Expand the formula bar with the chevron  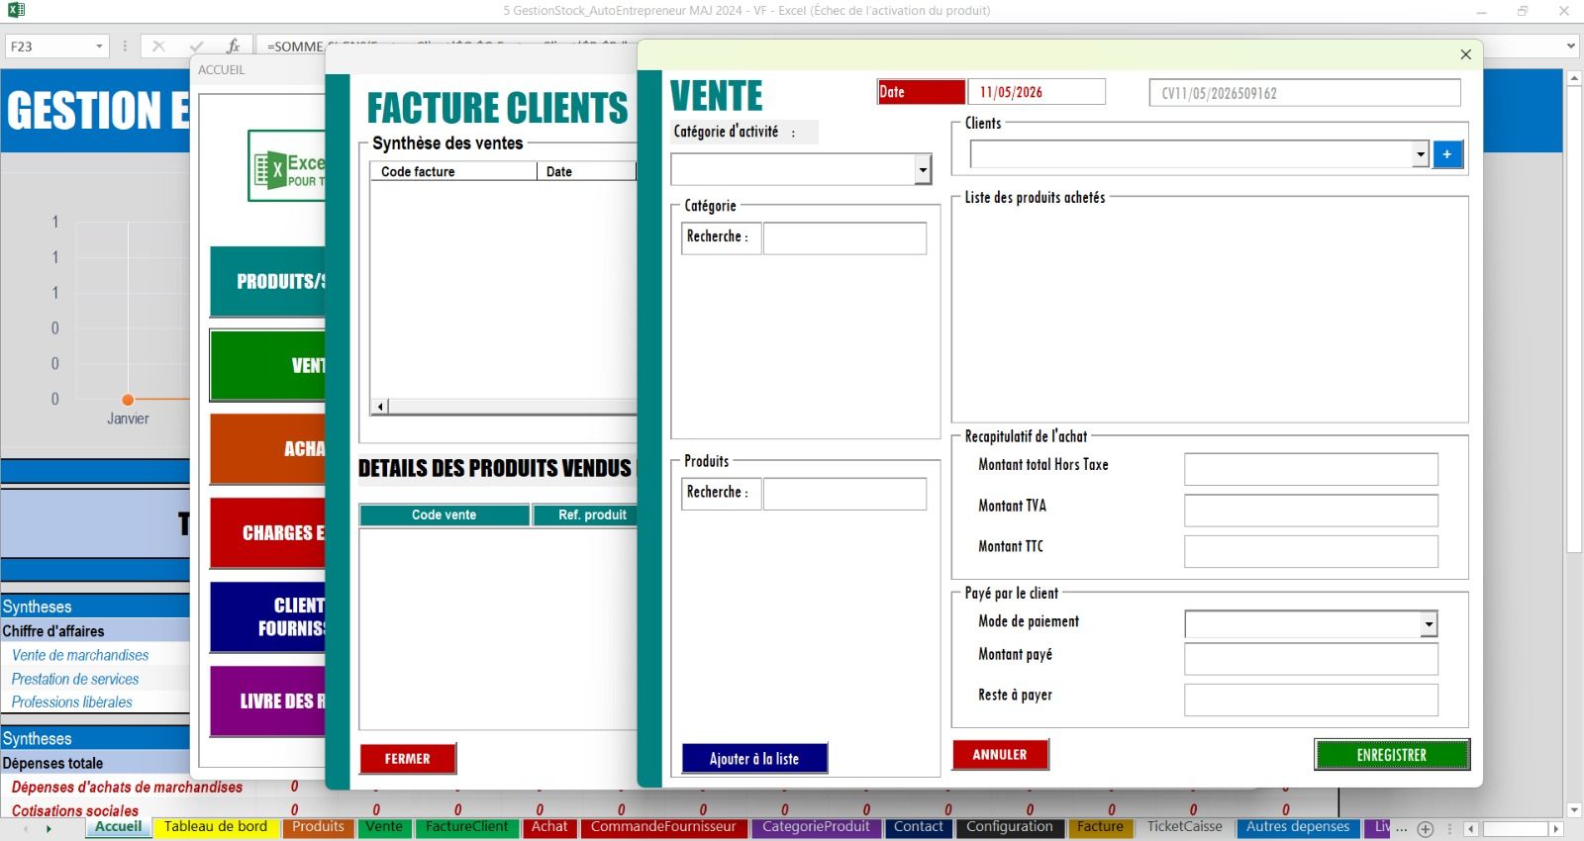1571,46
